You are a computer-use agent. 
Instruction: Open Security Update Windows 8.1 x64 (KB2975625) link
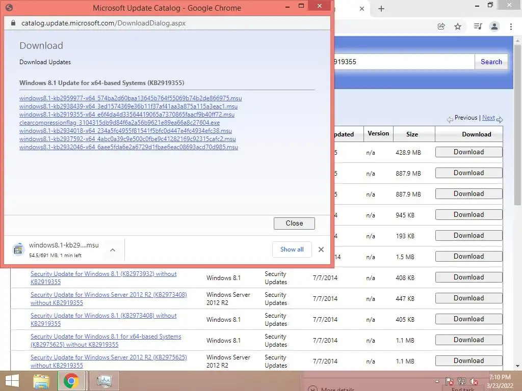click(x=106, y=341)
